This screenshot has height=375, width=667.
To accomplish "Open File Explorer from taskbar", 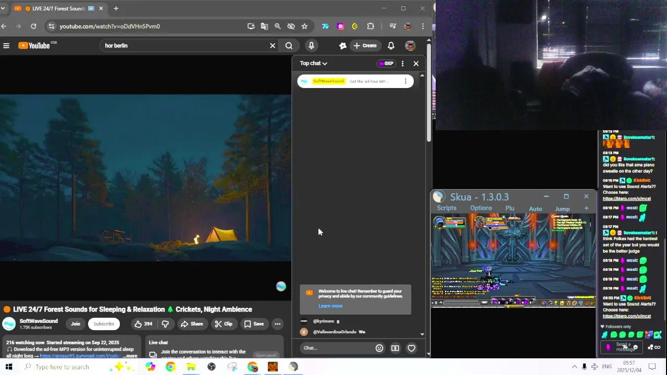I will click(x=191, y=367).
